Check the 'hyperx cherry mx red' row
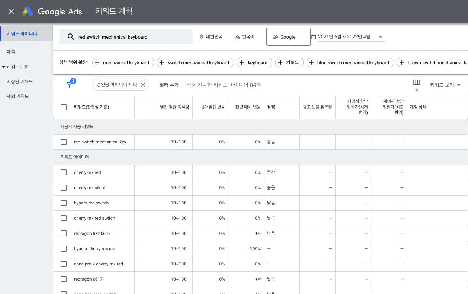 point(64,249)
